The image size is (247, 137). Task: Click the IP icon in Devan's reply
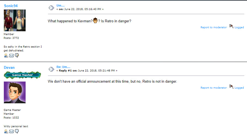coord(231,86)
